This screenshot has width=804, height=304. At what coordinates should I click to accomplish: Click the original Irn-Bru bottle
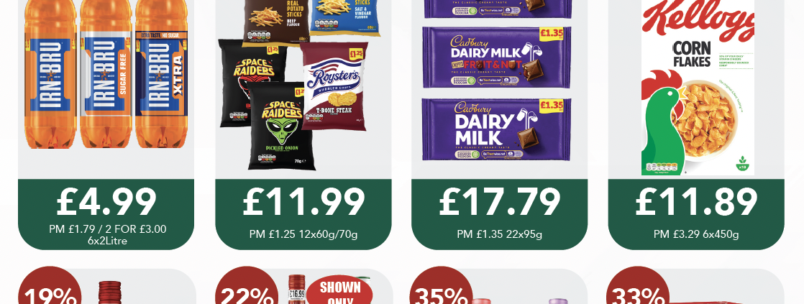(x=50, y=74)
